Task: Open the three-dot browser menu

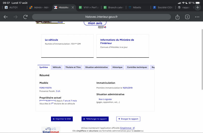Action: pyautogui.click(x=197, y=17)
